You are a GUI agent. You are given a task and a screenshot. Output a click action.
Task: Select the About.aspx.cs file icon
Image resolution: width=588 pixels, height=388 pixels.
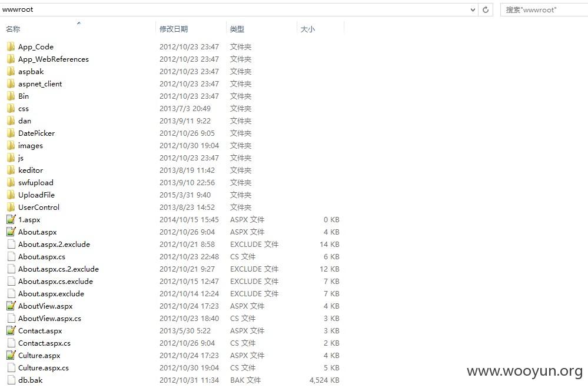(x=11, y=256)
